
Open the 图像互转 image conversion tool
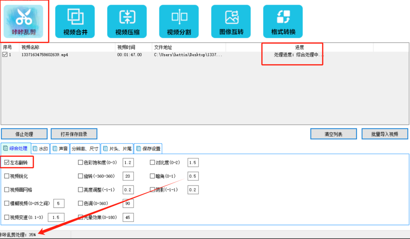tap(230, 21)
